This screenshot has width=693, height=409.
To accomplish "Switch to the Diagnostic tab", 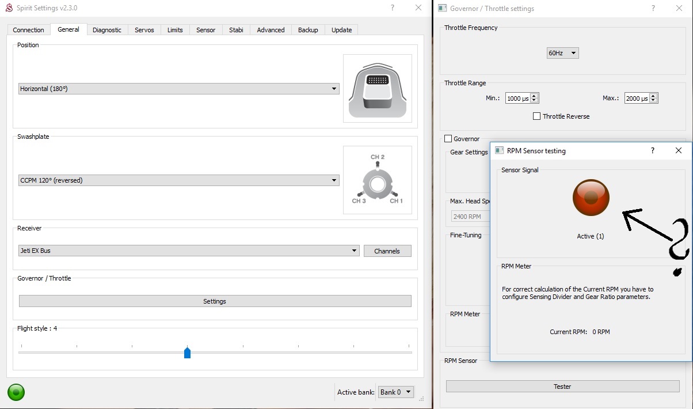I will pos(107,30).
